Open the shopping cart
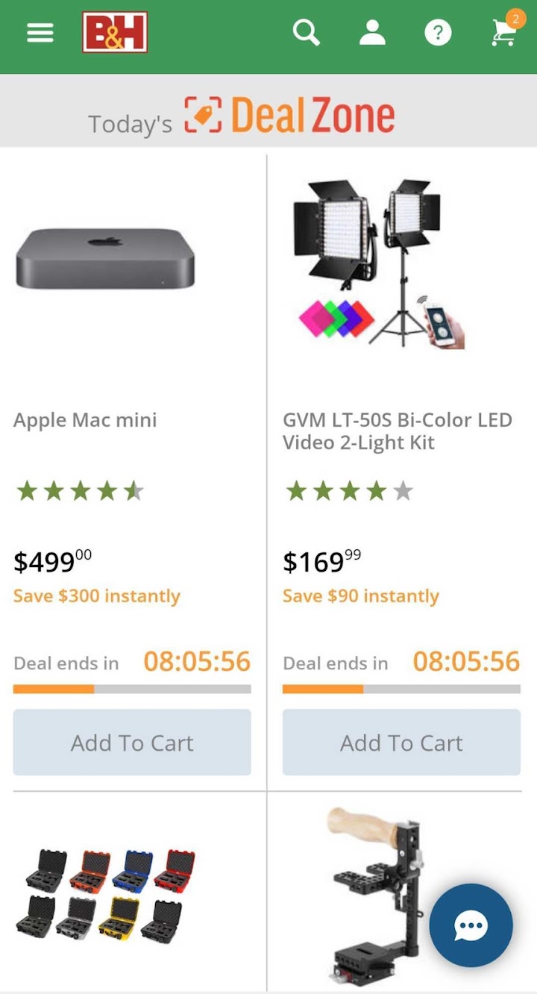Viewport: 537px width, 994px height. (504, 33)
